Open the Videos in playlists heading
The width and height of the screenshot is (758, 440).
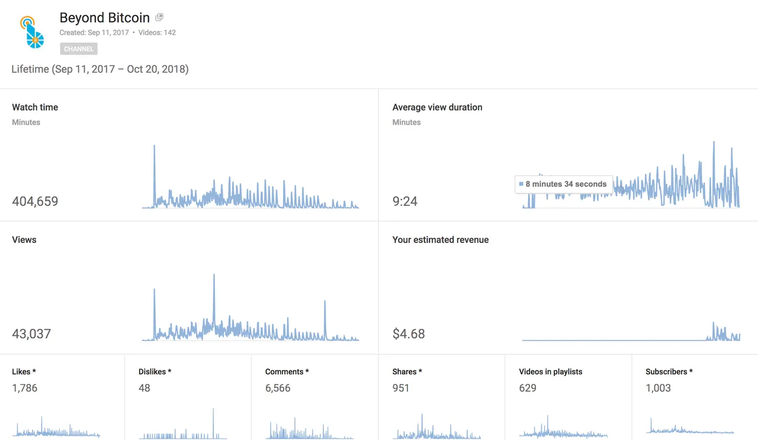point(551,372)
